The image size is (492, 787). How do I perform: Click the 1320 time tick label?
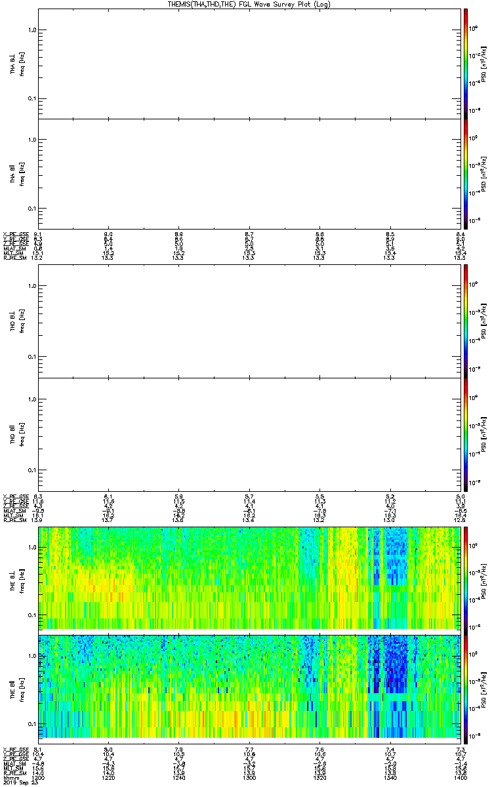click(319, 778)
